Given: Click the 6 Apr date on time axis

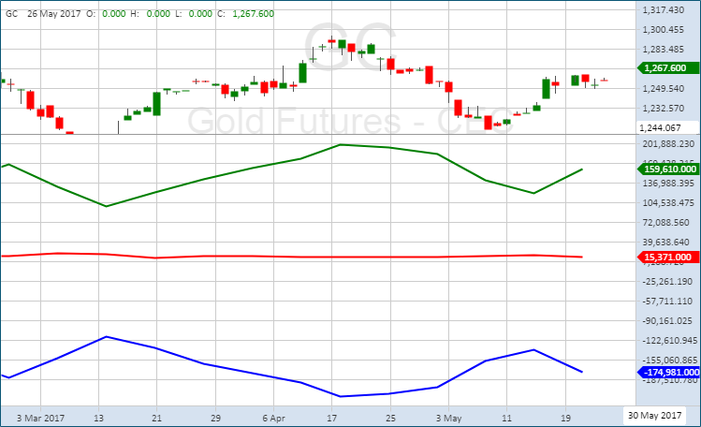Looking at the screenshot, I should [x=273, y=418].
